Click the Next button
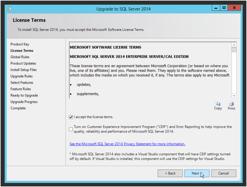The image size is (247, 187). [x=197, y=173]
